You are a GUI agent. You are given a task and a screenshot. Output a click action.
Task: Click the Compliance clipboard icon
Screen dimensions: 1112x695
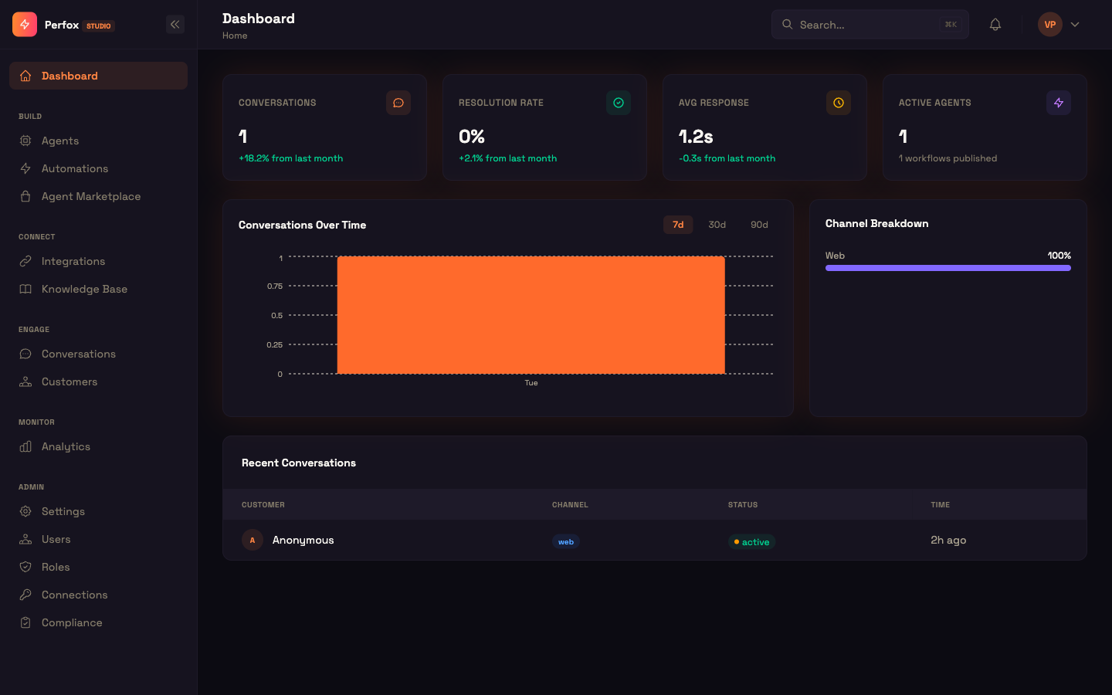pyautogui.click(x=25, y=622)
